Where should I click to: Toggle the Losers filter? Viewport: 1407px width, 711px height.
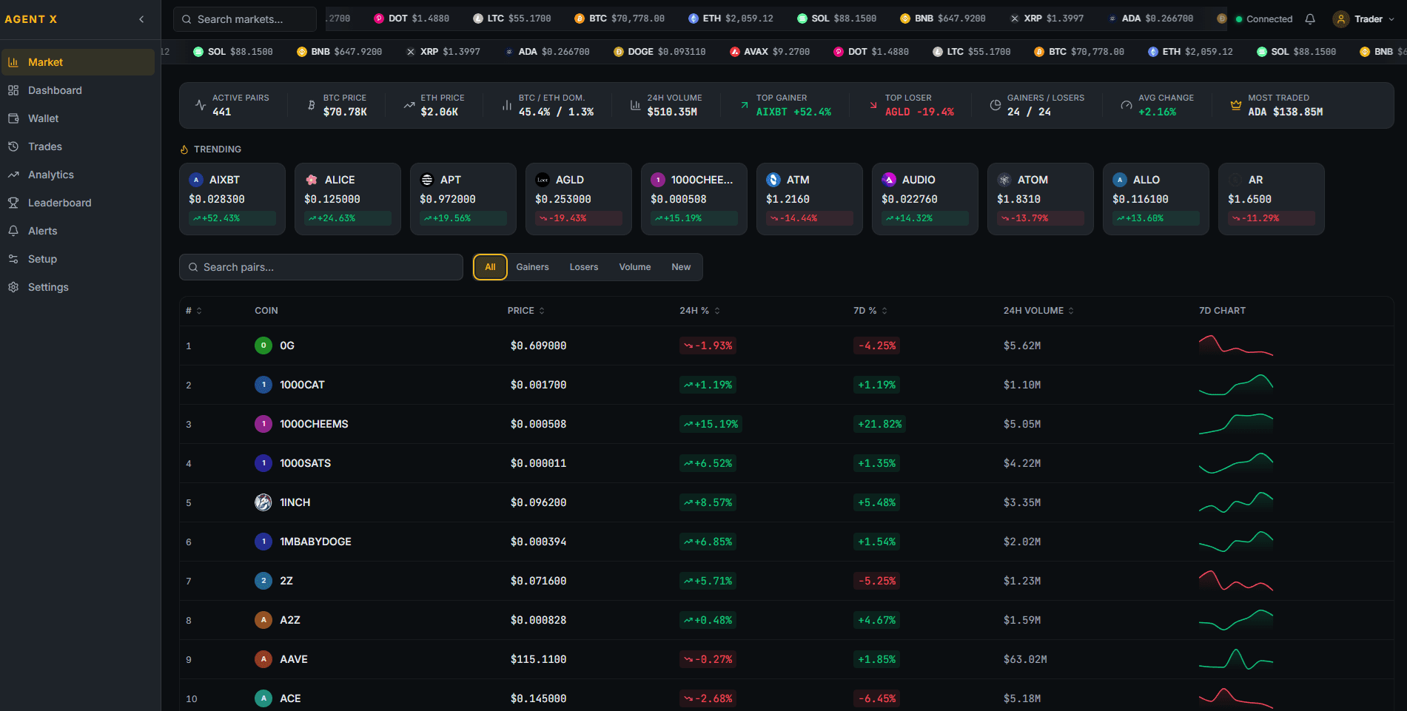583,266
